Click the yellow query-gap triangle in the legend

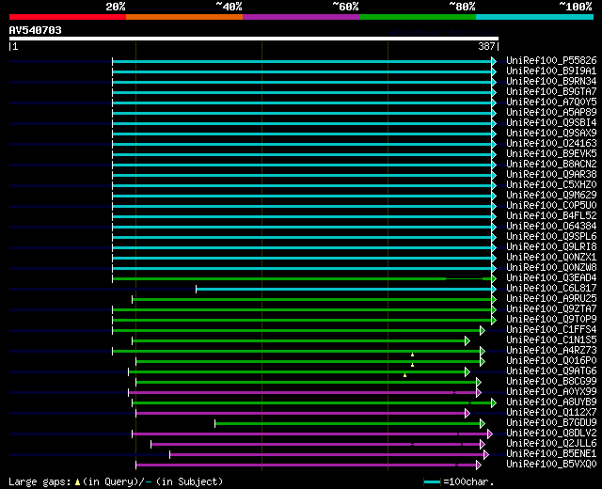coord(77,481)
